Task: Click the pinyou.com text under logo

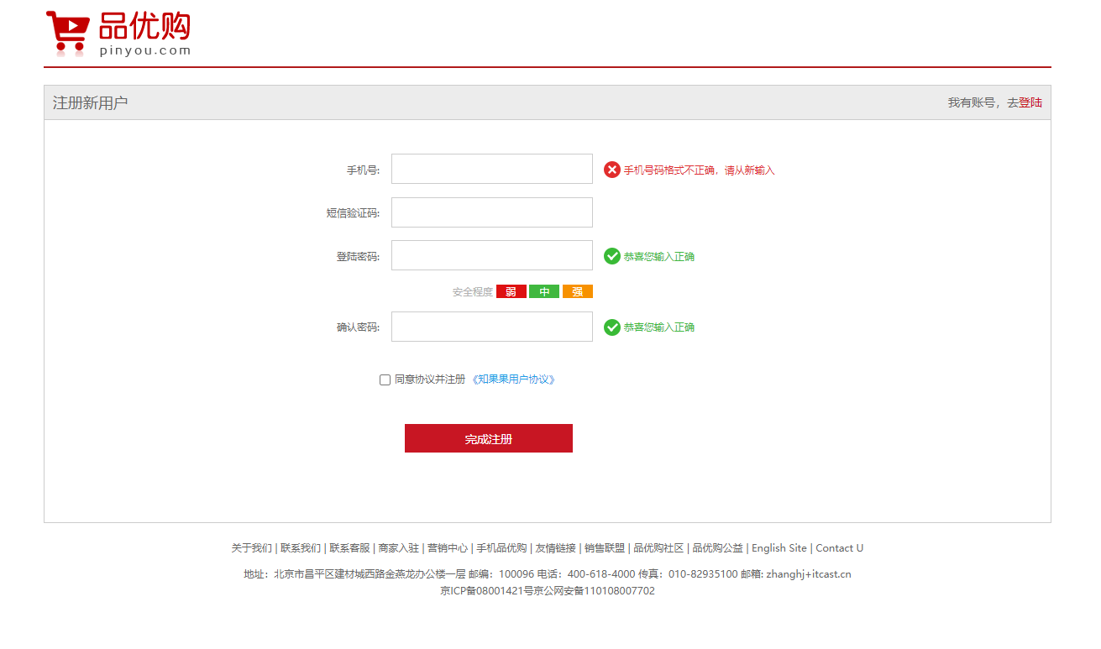Action: (145, 50)
